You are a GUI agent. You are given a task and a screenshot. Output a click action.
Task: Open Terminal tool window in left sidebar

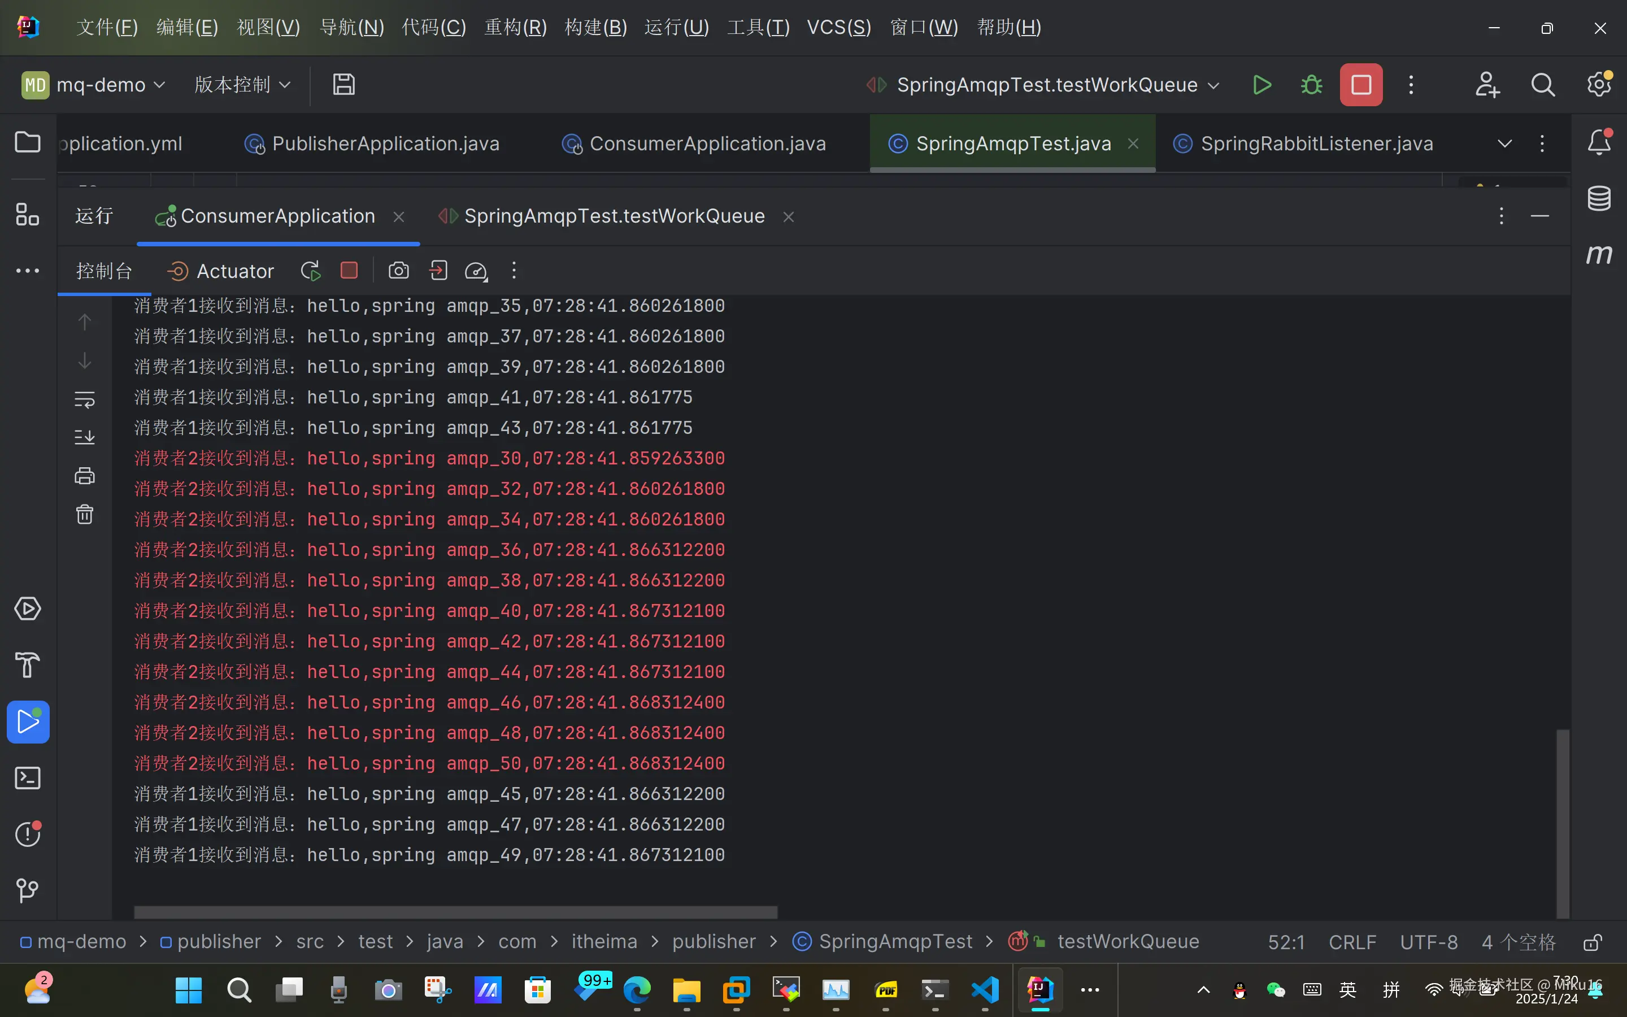tap(28, 778)
